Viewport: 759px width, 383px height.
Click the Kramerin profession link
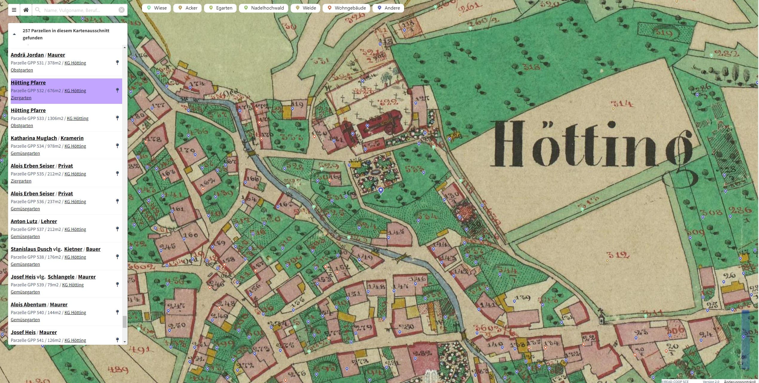pos(72,138)
